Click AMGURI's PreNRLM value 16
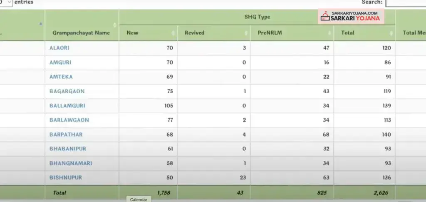The image size is (426, 202). [x=327, y=62]
